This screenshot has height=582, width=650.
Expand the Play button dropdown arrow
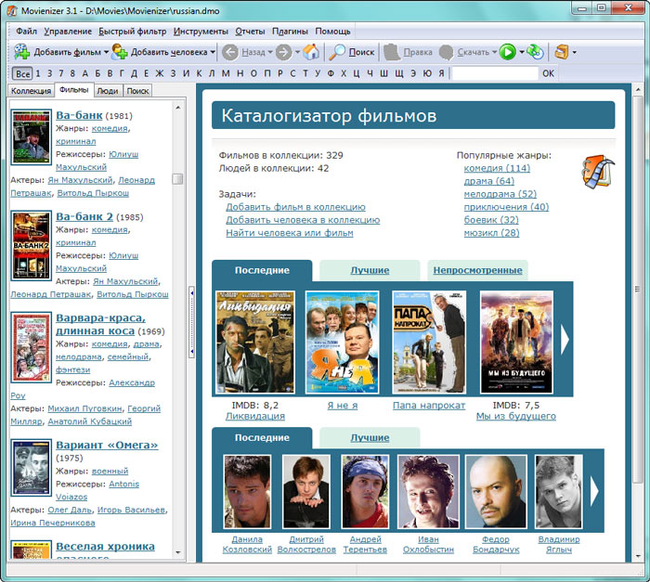522,52
